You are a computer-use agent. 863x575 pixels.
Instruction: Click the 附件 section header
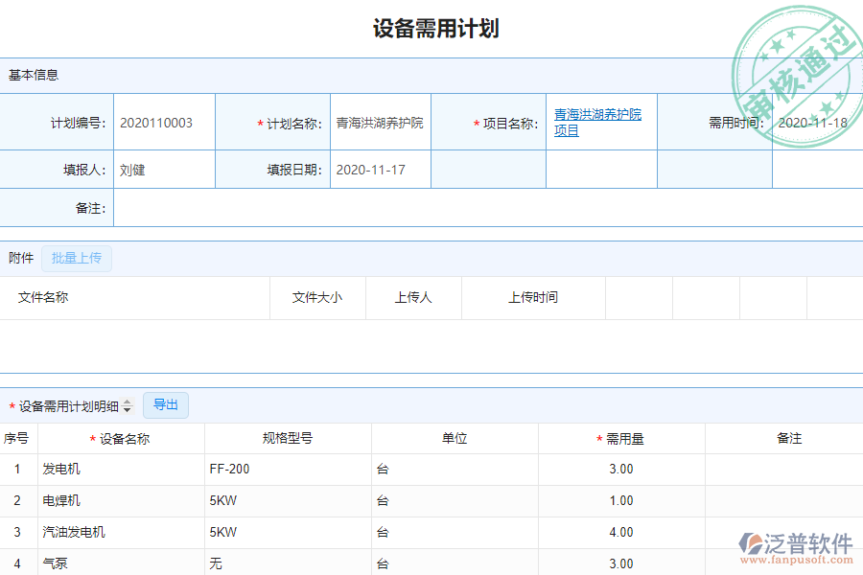click(x=19, y=258)
